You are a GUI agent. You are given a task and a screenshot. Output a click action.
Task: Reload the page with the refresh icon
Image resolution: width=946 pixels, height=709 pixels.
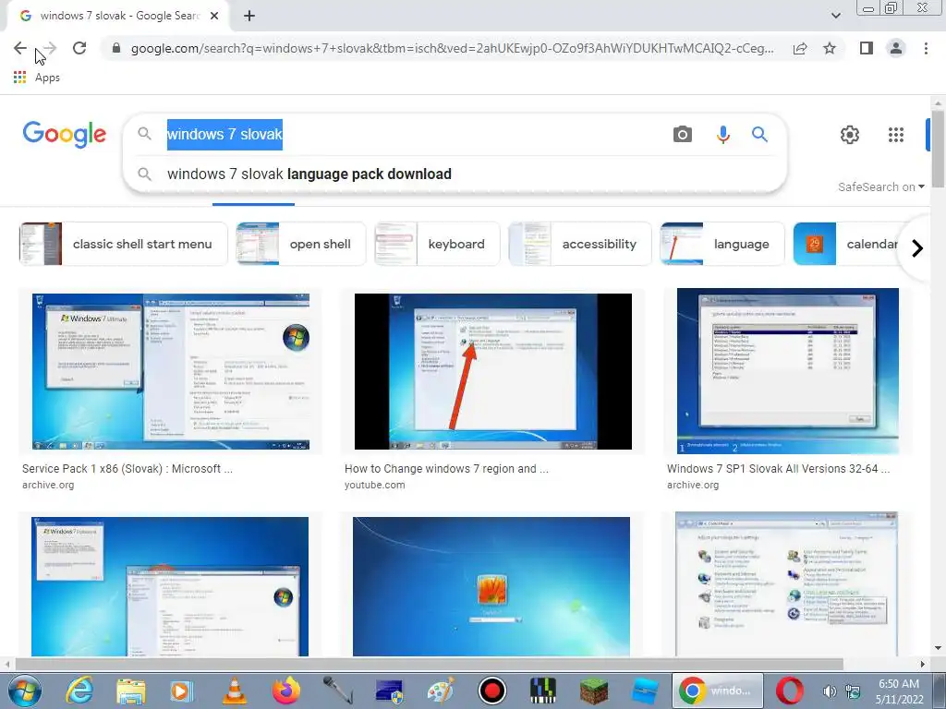pyautogui.click(x=79, y=48)
